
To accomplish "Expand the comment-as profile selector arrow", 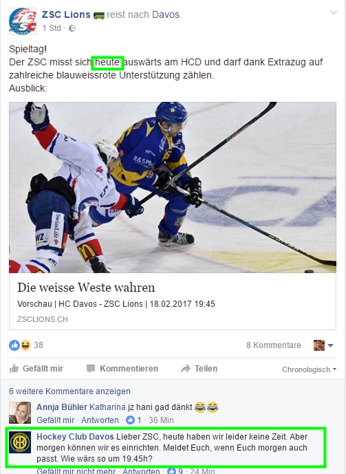I will 331,345.
